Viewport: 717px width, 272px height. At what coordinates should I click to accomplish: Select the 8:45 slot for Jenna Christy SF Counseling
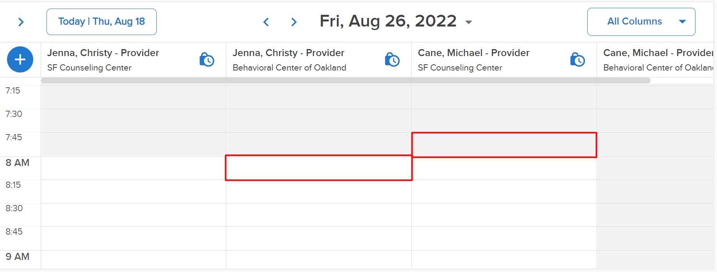pos(133,238)
